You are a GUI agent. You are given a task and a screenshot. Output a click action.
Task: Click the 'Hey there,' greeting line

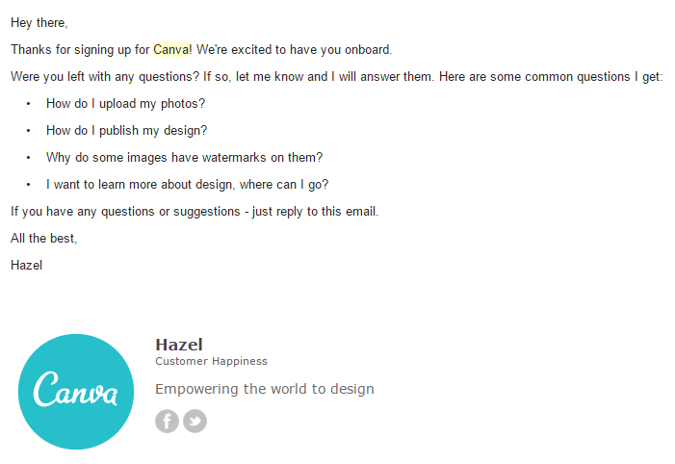[39, 23]
